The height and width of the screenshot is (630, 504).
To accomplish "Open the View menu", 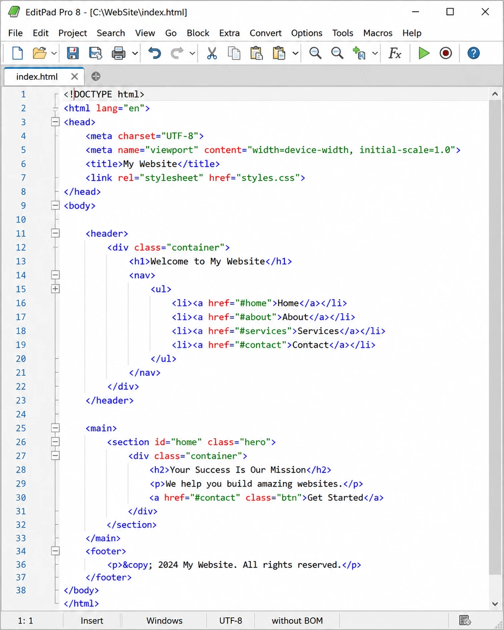I will 145,33.
